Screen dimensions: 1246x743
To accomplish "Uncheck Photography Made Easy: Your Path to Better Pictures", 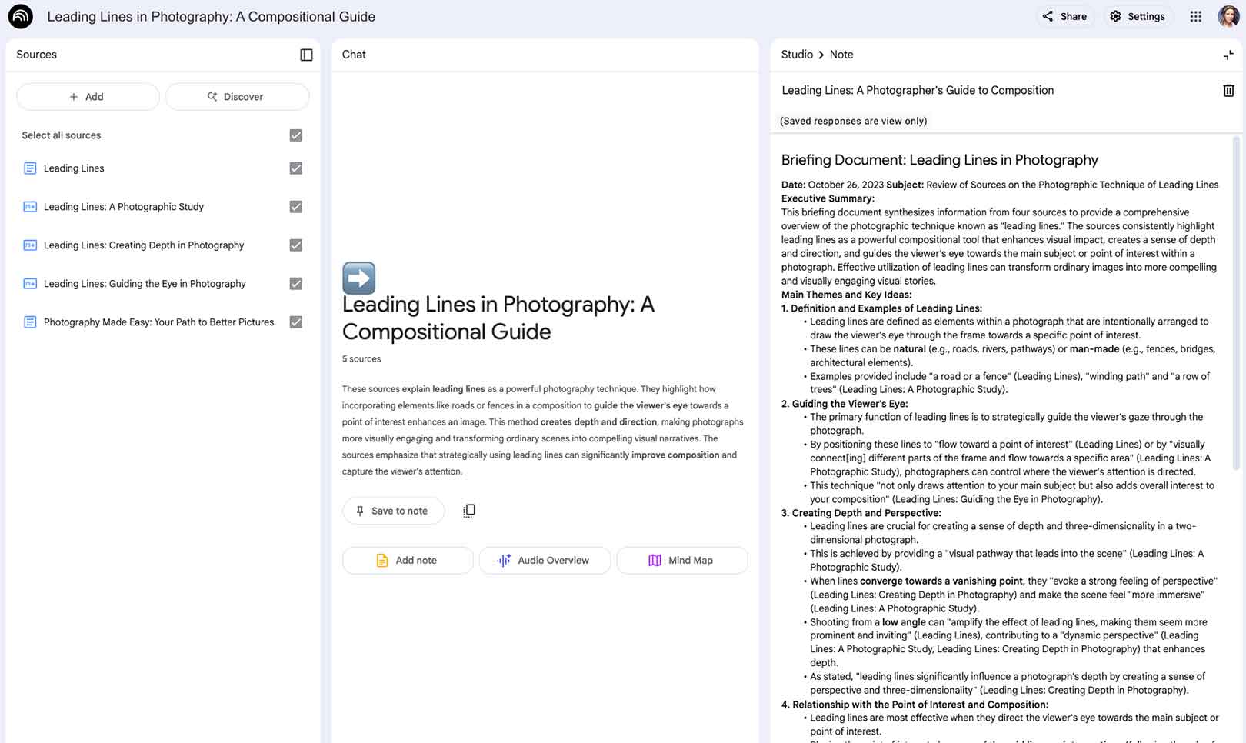I will [x=295, y=322].
